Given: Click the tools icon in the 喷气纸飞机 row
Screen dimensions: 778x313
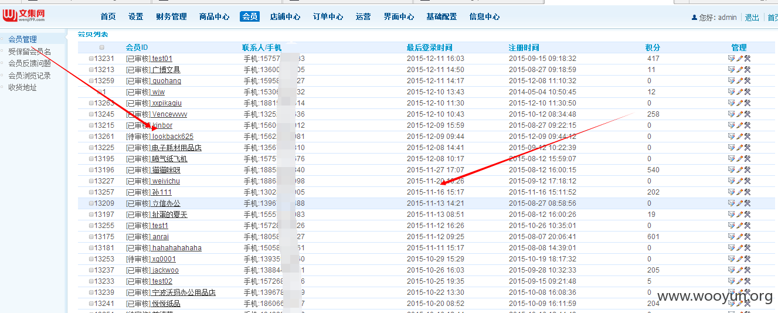Looking at the screenshot, I should [x=748, y=159].
